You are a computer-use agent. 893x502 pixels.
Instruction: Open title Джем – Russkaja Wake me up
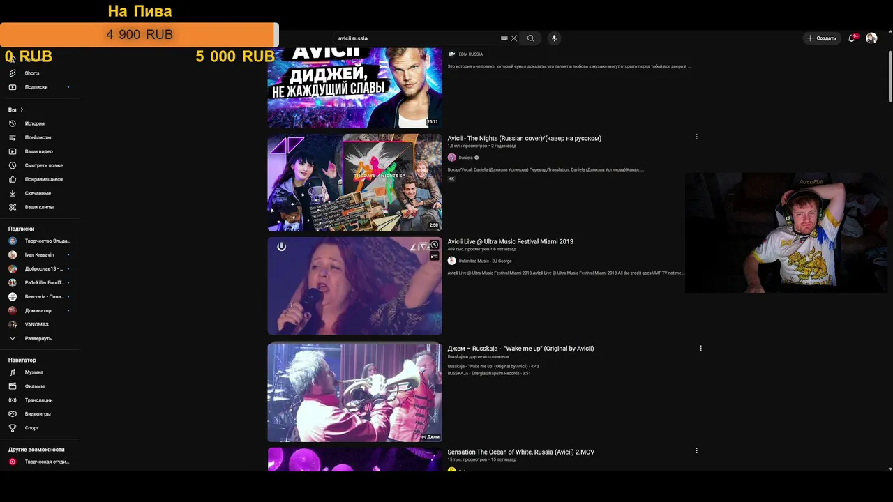click(x=520, y=348)
